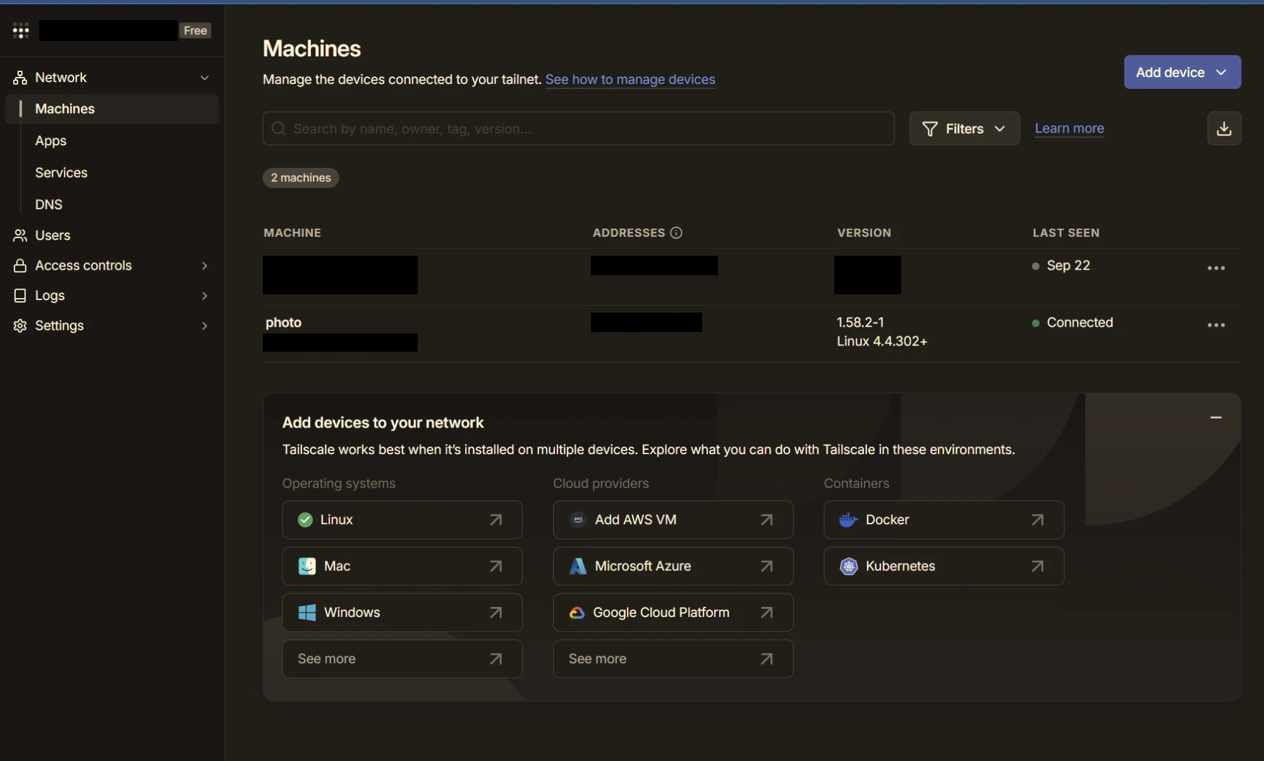Open the Google Cloud Platform card
This screenshot has width=1264, height=761.
click(673, 613)
